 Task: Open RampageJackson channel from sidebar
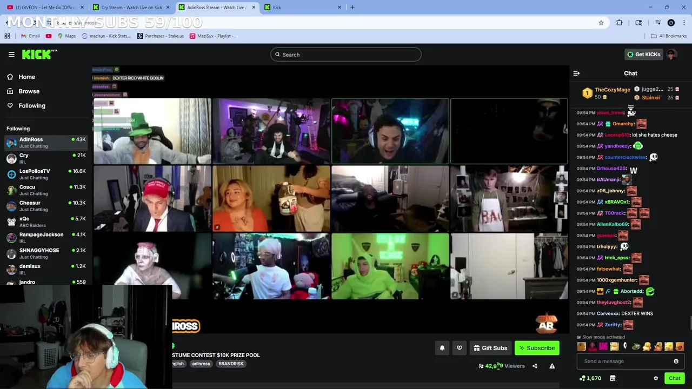[x=46, y=238]
